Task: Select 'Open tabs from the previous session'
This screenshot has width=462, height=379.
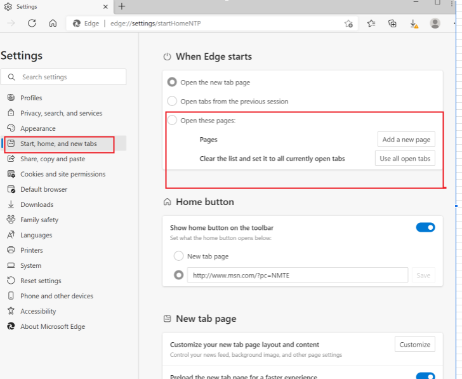Action: tap(172, 102)
